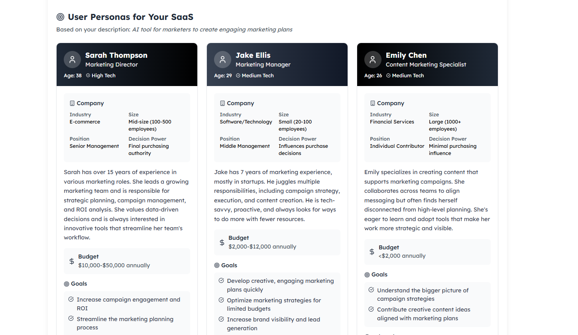Click the building icon in Sarah's Company section
Viewport: 578px width, 335px height.
(x=72, y=103)
